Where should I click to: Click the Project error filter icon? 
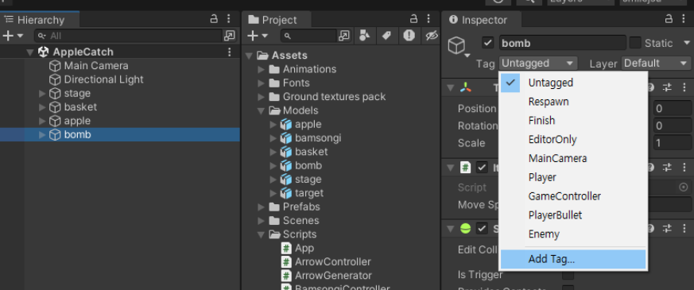coord(409,36)
